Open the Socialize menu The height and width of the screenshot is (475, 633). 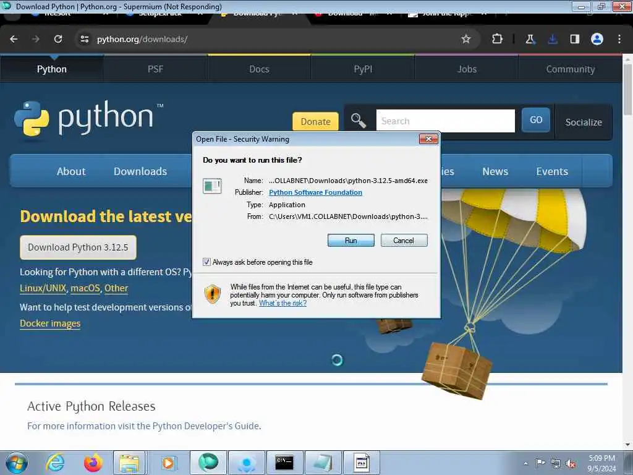[584, 122]
